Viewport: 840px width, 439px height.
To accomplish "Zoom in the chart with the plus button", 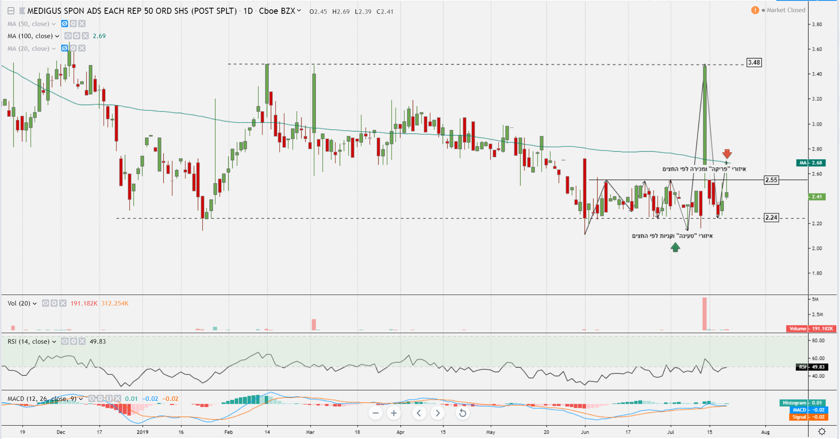I will pos(394,413).
